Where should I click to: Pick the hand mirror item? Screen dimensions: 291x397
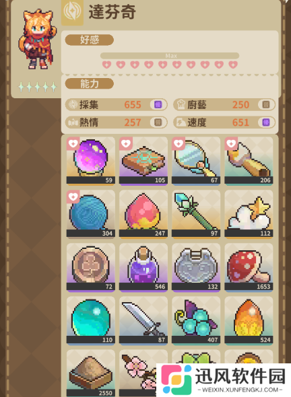[x=196, y=161]
